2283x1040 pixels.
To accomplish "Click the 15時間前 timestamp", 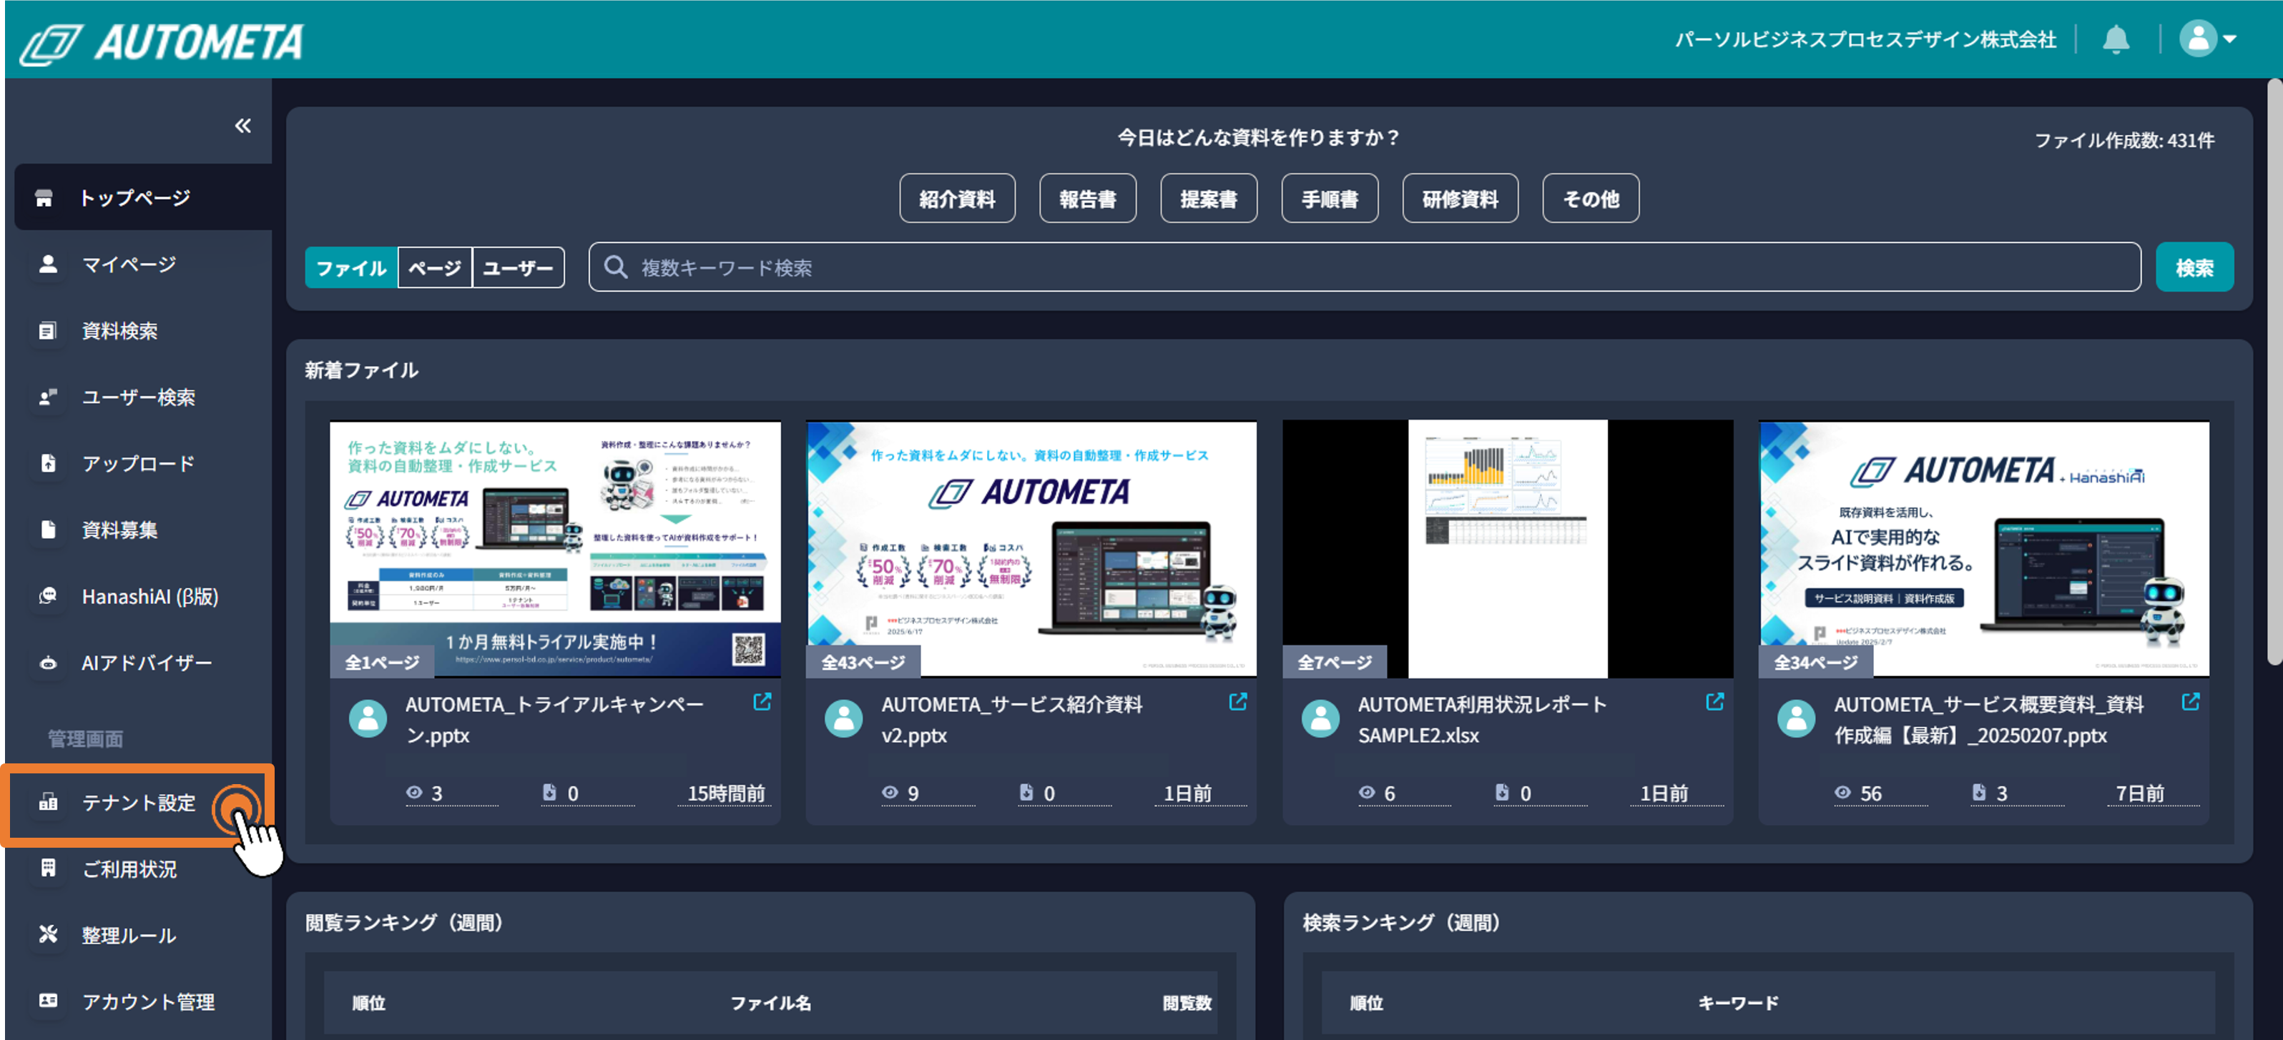I will pyautogui.click(x=727, y=793).
